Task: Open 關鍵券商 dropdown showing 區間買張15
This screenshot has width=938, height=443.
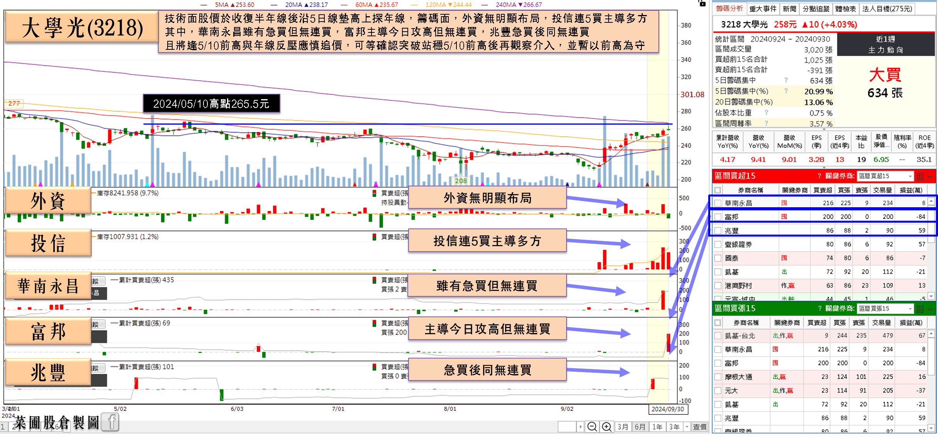Action: pos(885,309)
